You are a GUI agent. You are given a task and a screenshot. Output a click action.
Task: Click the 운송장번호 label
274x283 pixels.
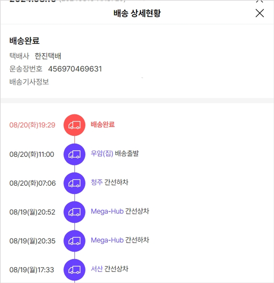point(26,69)
